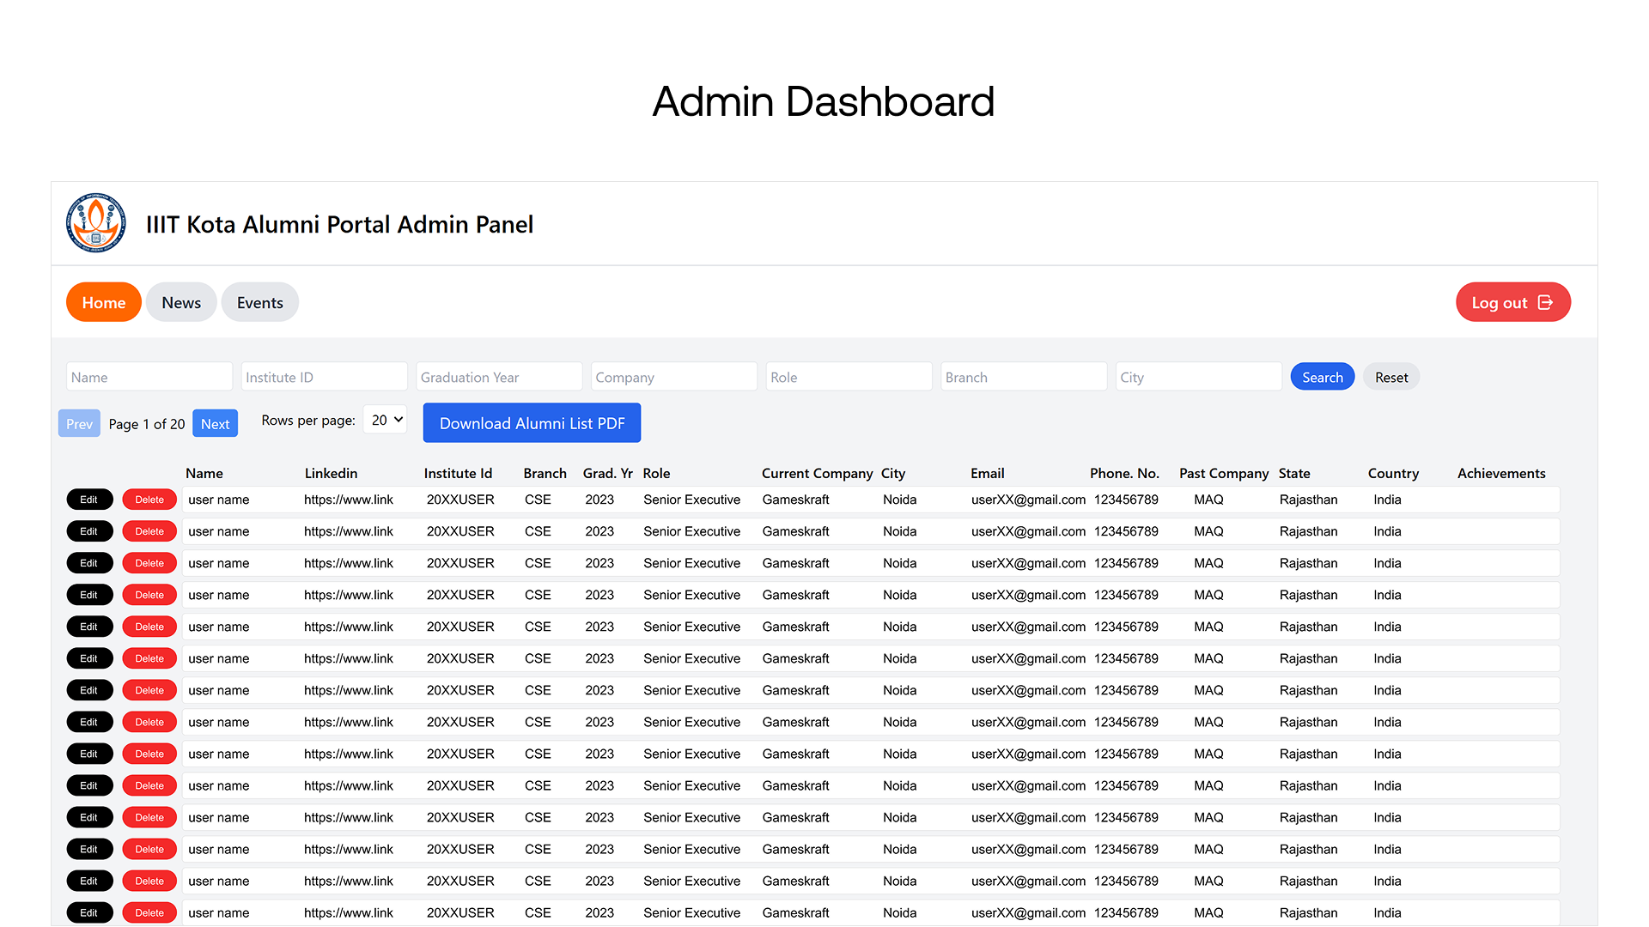
Task: Focus the Name filter field
Action: pos(149,377)
